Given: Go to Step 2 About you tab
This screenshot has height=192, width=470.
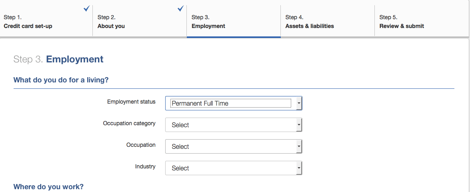Looking at the screenshot, I should (x=140, y=21).
